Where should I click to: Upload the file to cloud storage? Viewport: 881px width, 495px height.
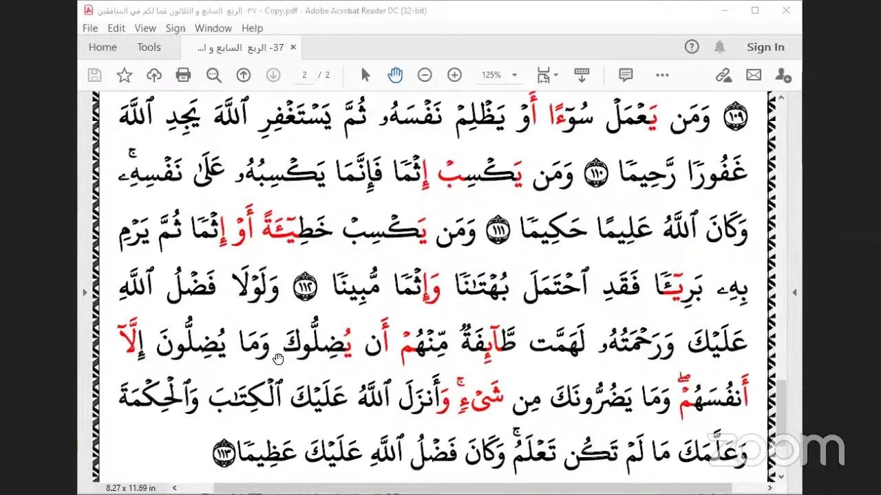coord(154,75)
